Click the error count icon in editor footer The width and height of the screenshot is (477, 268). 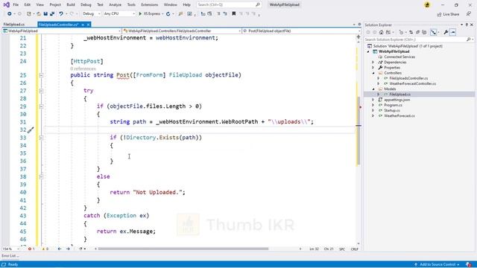[30, 249]
